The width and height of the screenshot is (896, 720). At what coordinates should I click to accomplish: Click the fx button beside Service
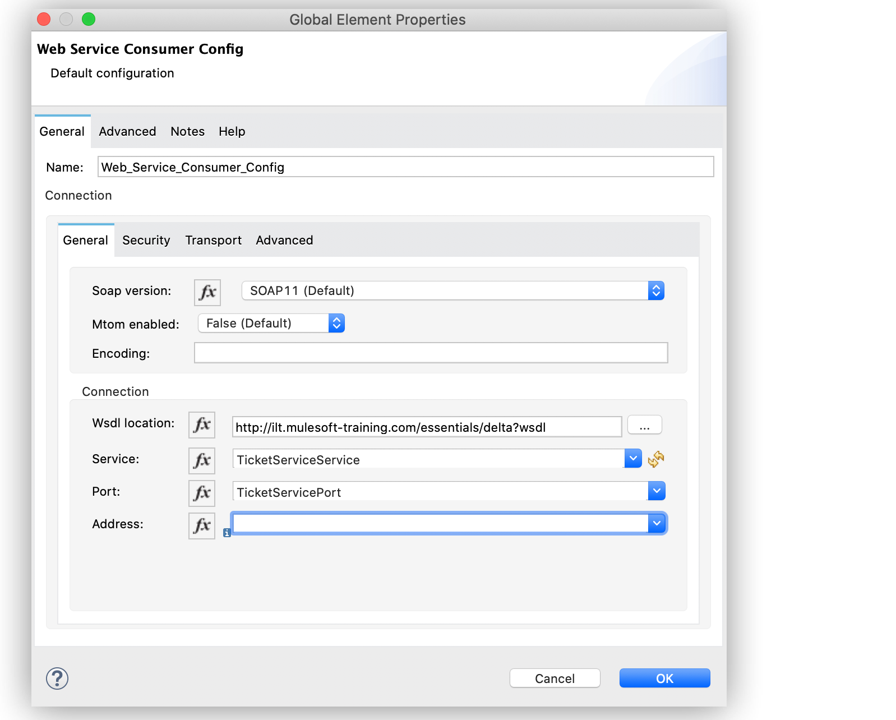click(x=202, y=460)
